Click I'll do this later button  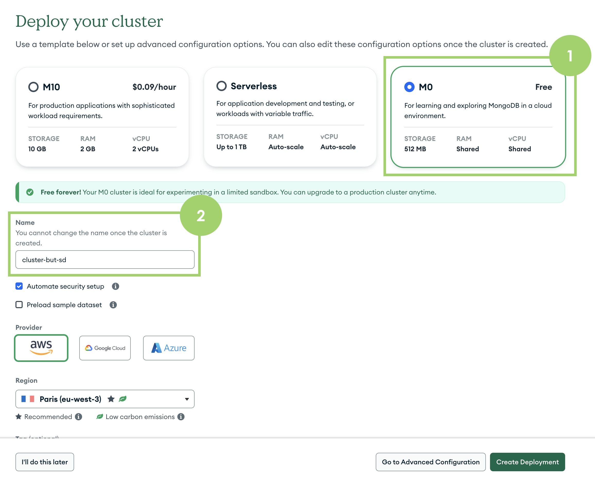(45, 462)
